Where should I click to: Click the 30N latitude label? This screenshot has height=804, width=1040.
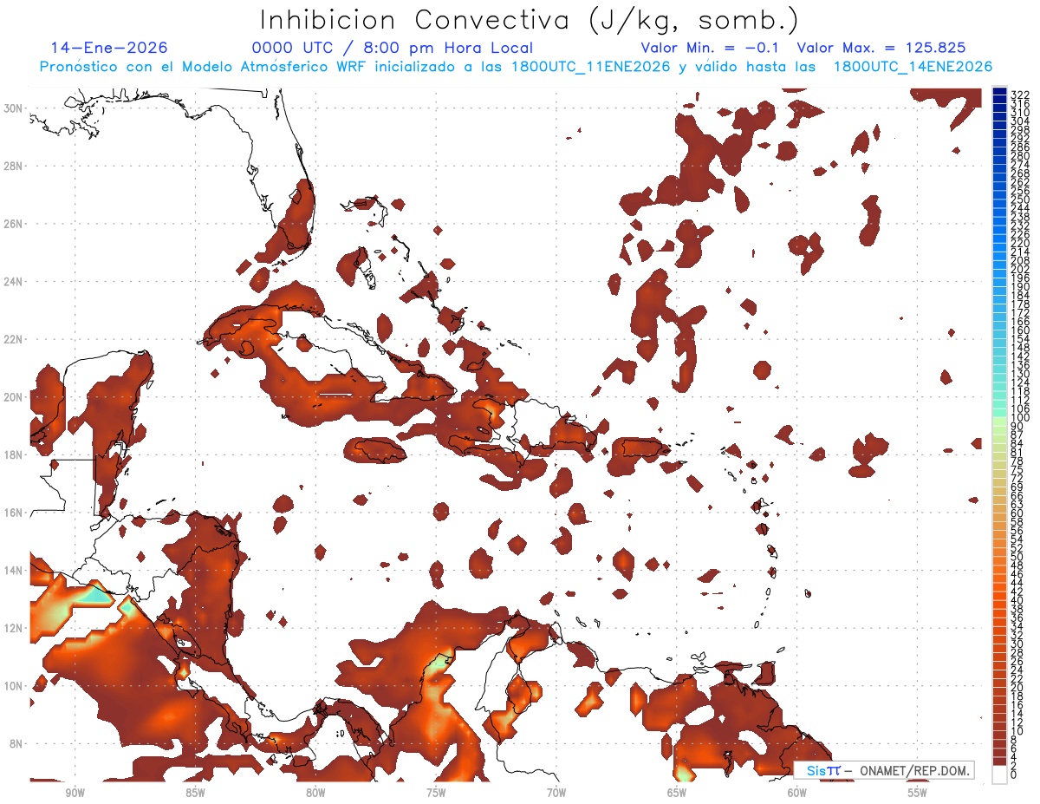[14, 108]
